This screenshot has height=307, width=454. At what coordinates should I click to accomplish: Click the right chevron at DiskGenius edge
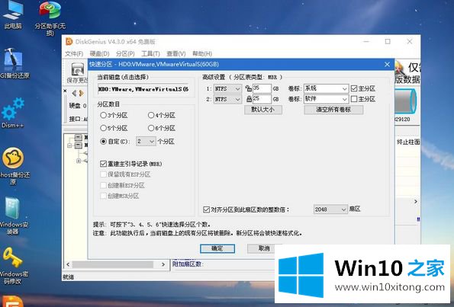(416, 201)
